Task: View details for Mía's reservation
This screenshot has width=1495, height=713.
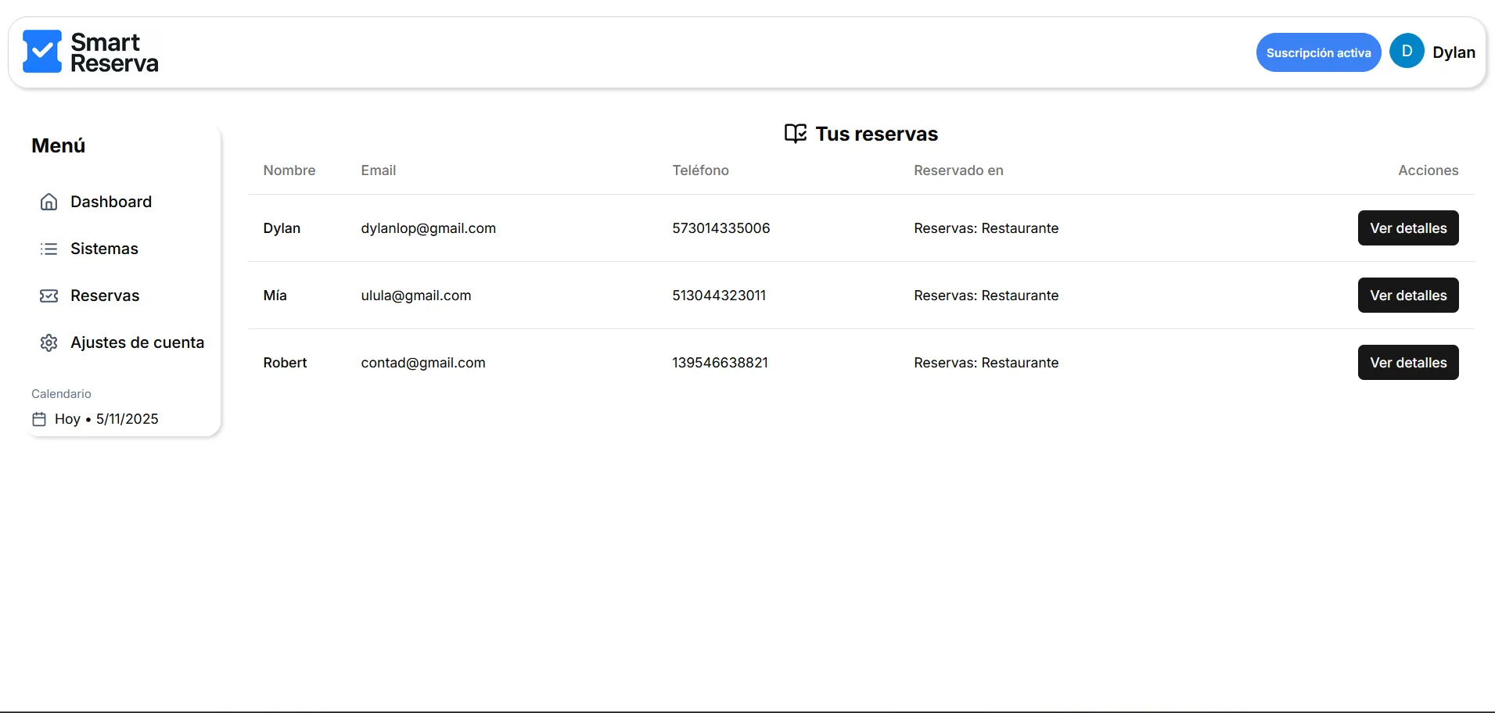Action: coord(1407,296)
